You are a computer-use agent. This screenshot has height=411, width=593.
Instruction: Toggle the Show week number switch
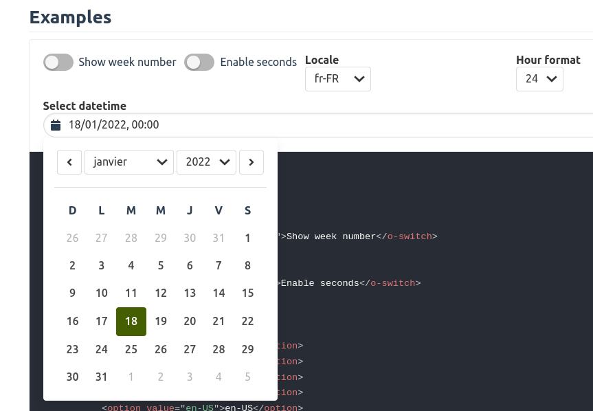(x=58, y=62)
